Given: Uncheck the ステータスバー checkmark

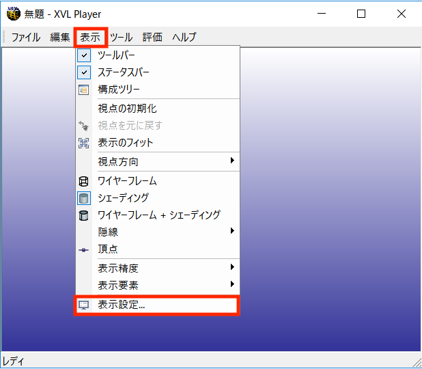Looking at the screenshot, I should point(84,72).
